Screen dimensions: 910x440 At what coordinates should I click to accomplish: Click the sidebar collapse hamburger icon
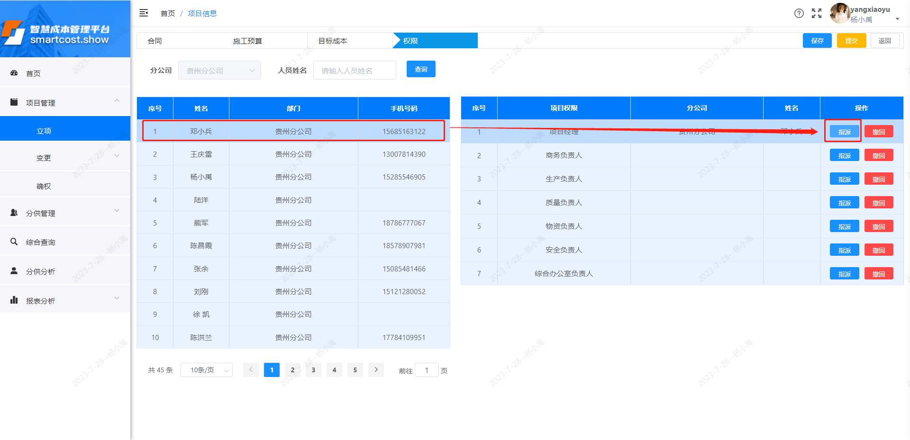[144, 13]
